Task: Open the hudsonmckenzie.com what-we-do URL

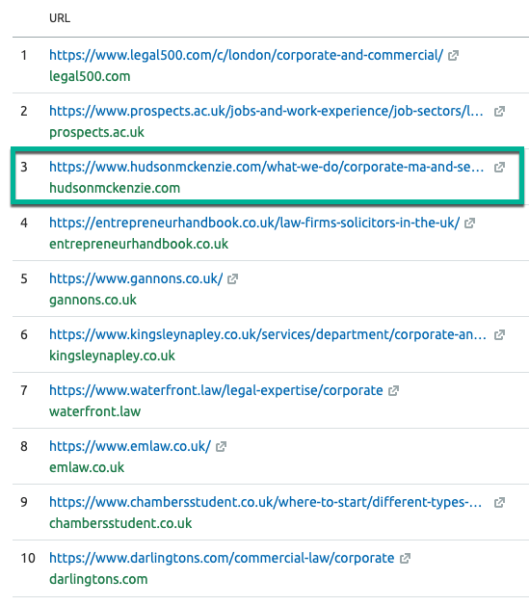Action: 266,167
